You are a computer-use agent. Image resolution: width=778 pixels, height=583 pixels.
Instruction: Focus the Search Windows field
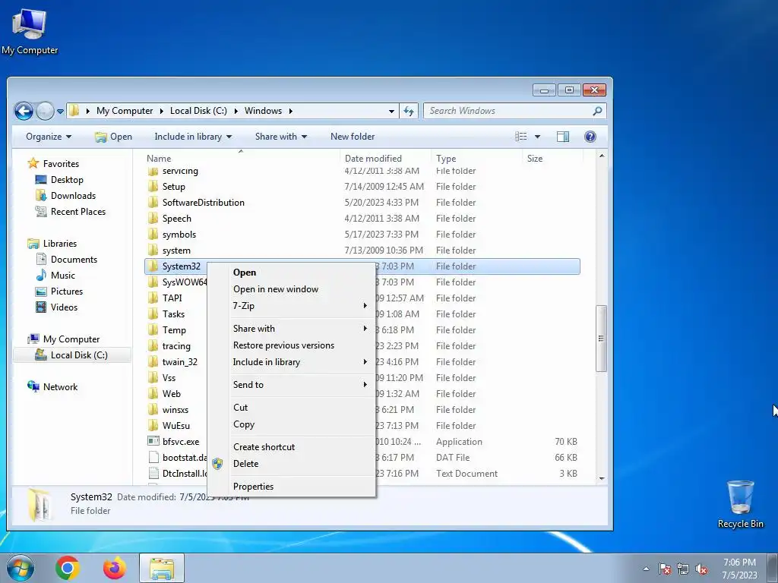point(514,111)
